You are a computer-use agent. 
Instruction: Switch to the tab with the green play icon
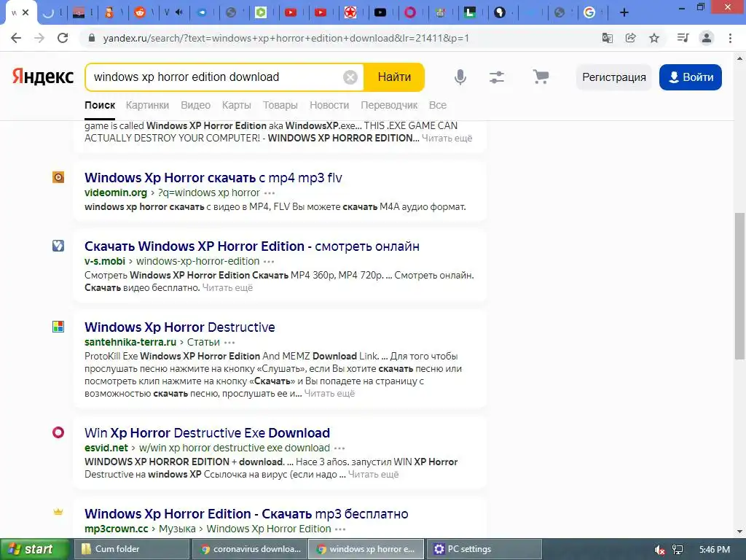coord(261,13)
